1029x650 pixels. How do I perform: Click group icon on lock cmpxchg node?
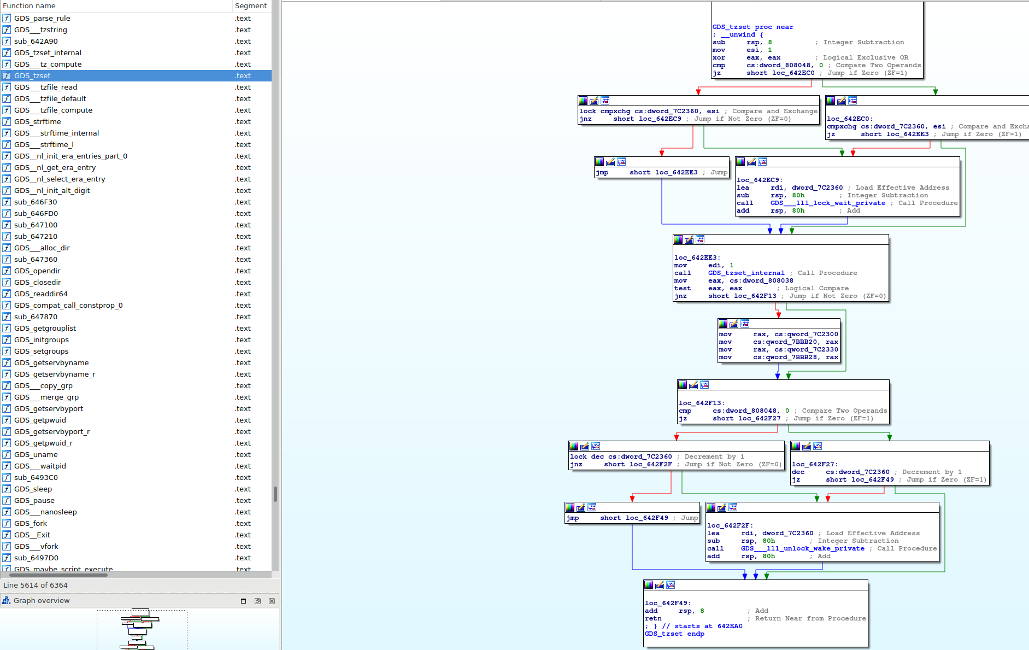click(605, 101)
